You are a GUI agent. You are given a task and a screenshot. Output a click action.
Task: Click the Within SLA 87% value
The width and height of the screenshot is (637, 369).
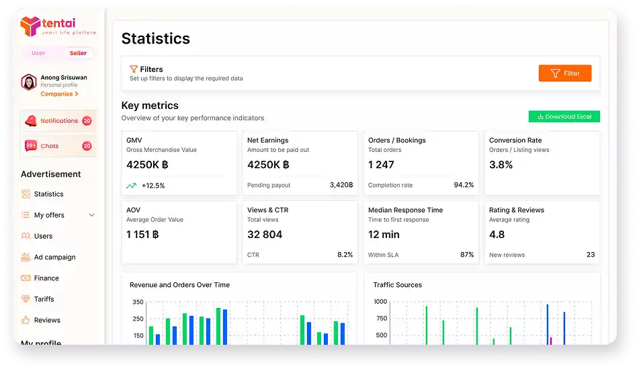pos(467,255)
